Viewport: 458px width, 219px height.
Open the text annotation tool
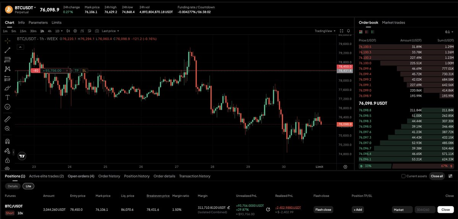tap(7, 97)
